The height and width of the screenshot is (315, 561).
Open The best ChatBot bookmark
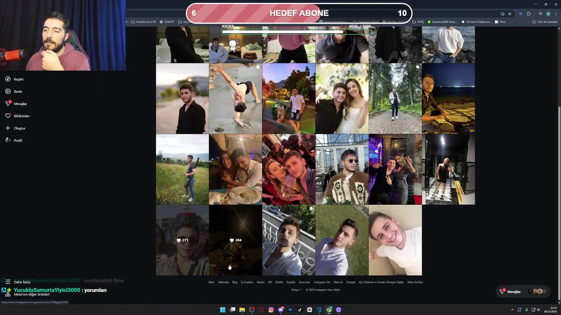[476, 21]
